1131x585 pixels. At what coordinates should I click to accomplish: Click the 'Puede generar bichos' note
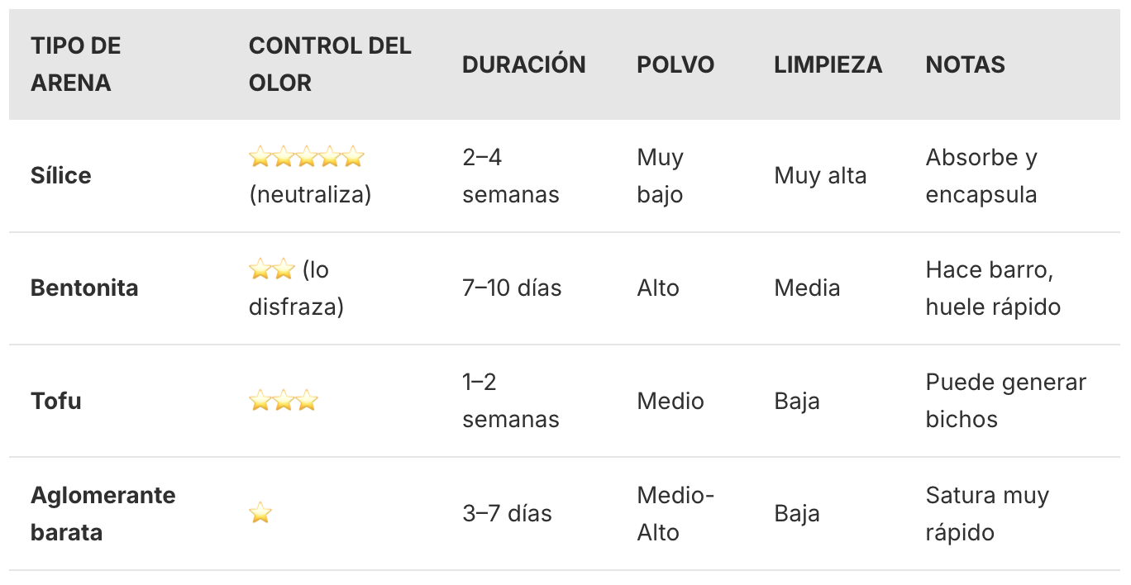pyautogui.click(x=1005, y=401)
